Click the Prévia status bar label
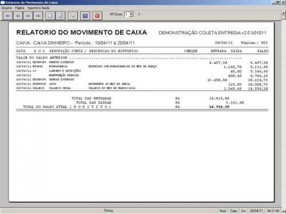The image size is (286, 214). coord(108,211)
